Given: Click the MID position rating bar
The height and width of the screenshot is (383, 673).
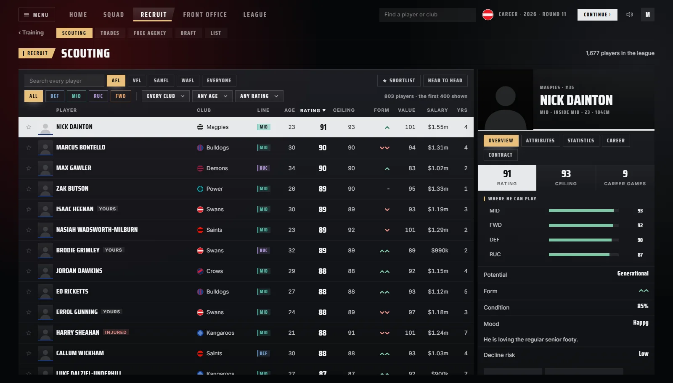Looking at the screenshot, I should point(583,211).
